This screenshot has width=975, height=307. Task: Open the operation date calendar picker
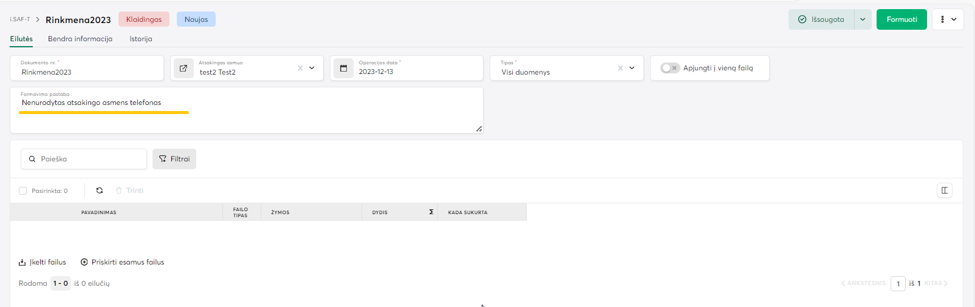tap(343, 68)
